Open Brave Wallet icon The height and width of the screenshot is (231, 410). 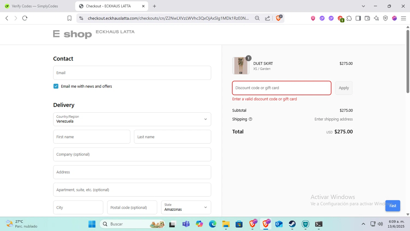point(367,18)
